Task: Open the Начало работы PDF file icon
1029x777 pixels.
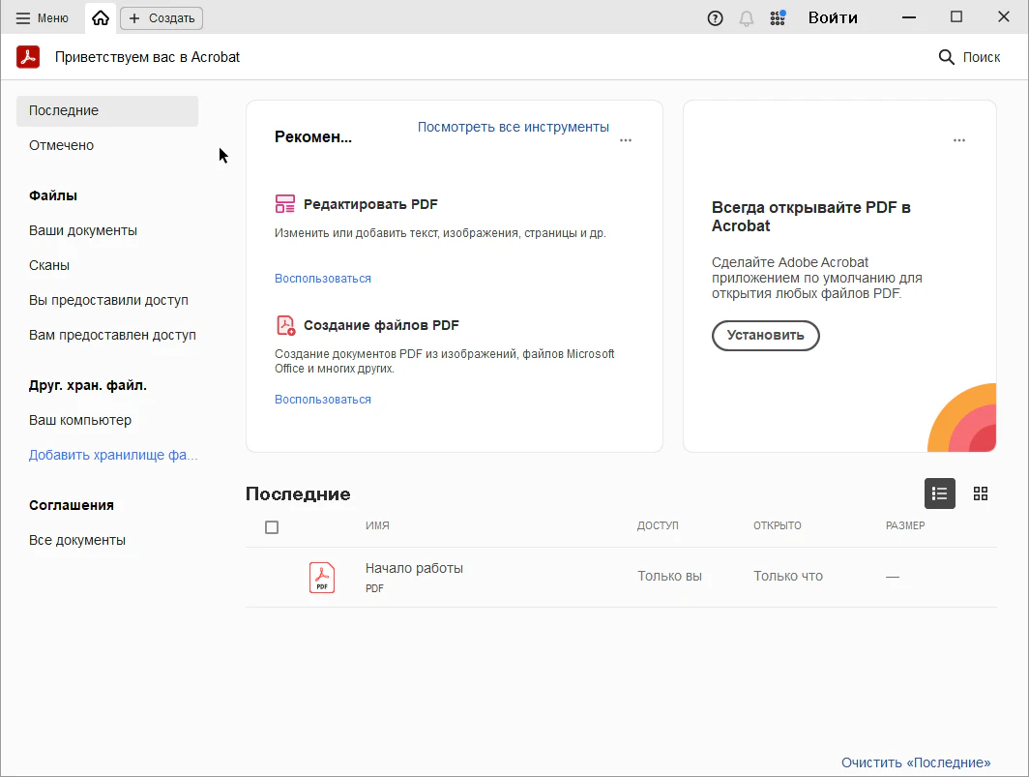Action: pyautogui.click(x=322, y=577)
